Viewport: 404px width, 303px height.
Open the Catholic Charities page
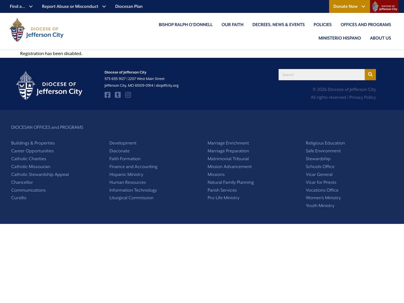click(29, 159)
